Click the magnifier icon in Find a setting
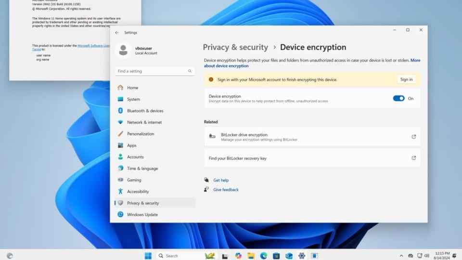Image resolution: width=462 pixels, height=260 pixels. point(190,71)
